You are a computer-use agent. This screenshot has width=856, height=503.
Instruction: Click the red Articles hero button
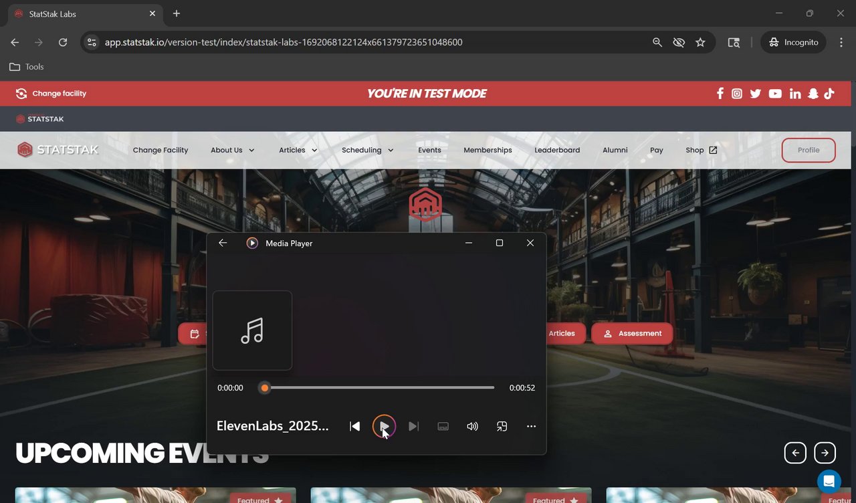[x=566, y=333]
